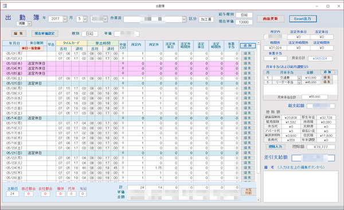Edit the 05/07(日) 法定休日 row

click(x=248, y=83)
